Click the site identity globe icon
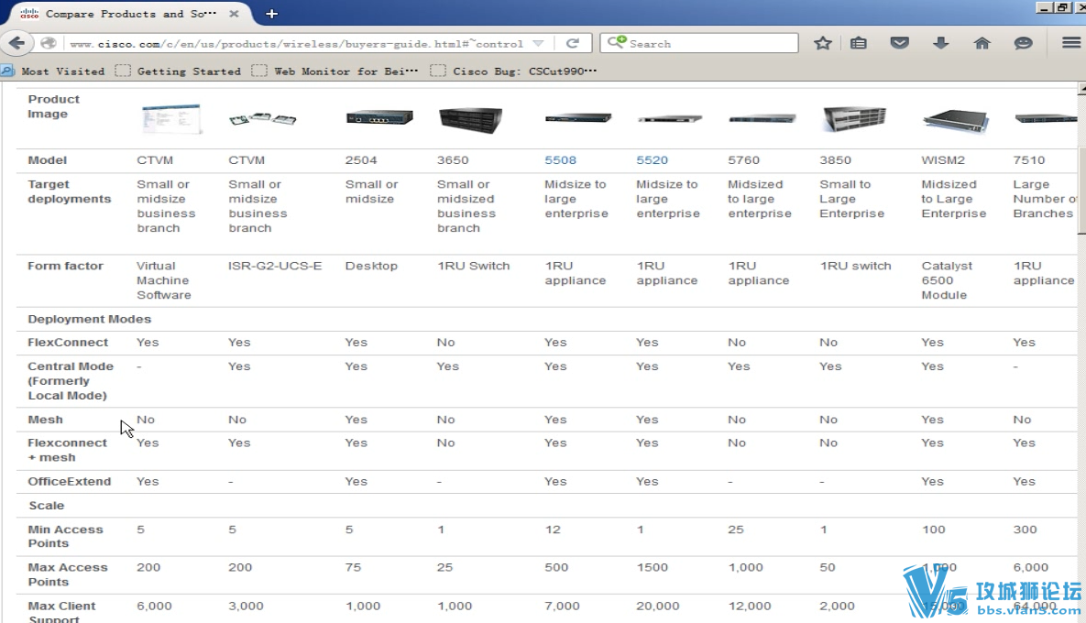 [48, 43]
